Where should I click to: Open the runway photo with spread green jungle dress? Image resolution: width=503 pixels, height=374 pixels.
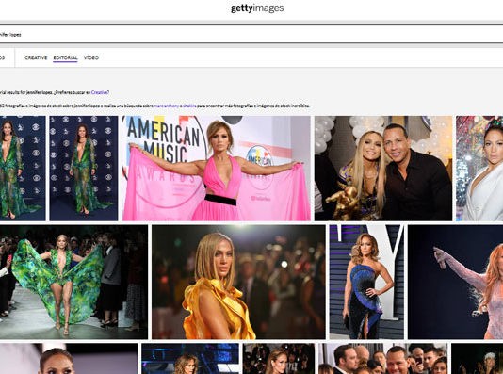pos(73,282)
